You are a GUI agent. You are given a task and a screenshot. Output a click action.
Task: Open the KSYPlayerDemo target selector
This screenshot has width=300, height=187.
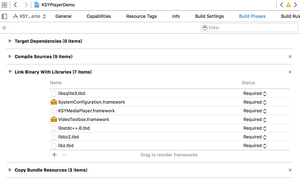click(30, 16)
